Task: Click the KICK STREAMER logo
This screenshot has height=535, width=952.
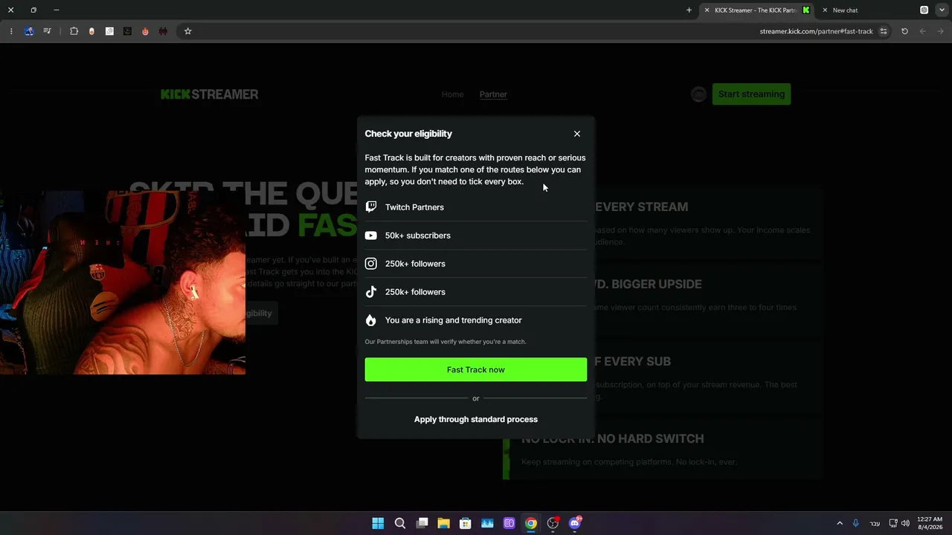Action: tap(210, 94)
